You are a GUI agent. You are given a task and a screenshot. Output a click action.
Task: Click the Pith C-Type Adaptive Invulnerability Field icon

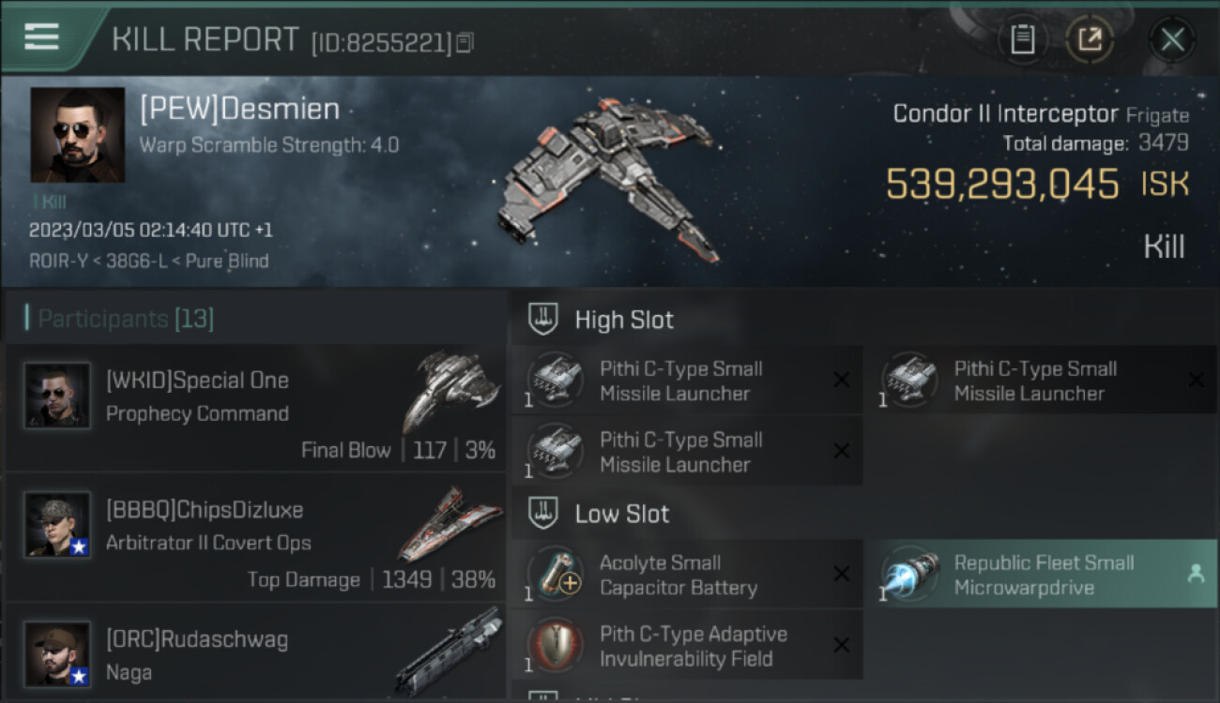pyautogui.click(x=555, y=645)
